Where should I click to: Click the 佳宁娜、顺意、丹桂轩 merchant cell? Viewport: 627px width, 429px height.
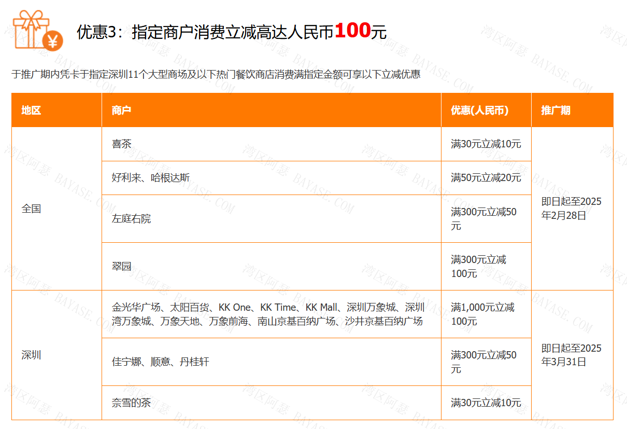272,362
